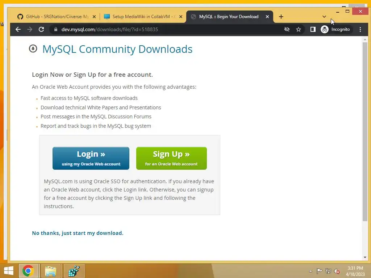Bookmark this page with the star icon

299,29
